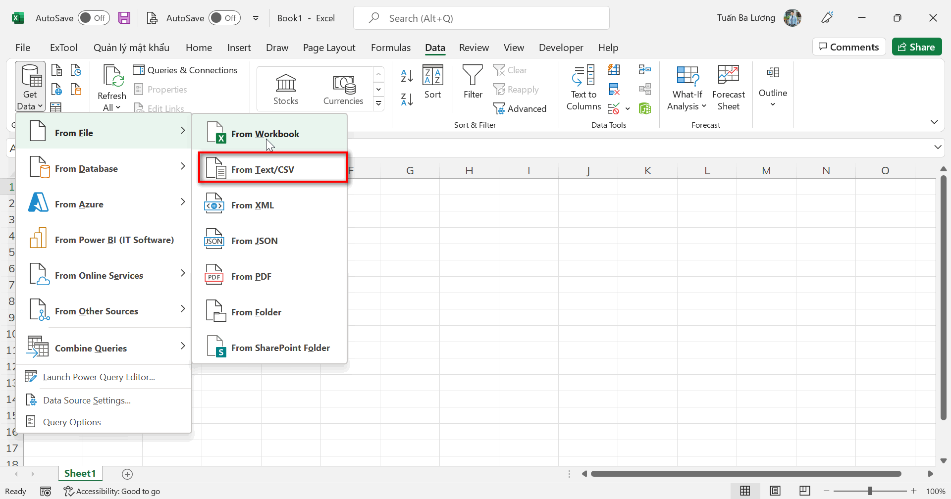The image size is (951, 499).
Task: Click the pen icon beside the user avatar
Action: 827,18
